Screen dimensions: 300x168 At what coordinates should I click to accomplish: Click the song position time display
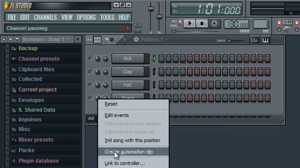pyautogui.click(x=206, y=9)
